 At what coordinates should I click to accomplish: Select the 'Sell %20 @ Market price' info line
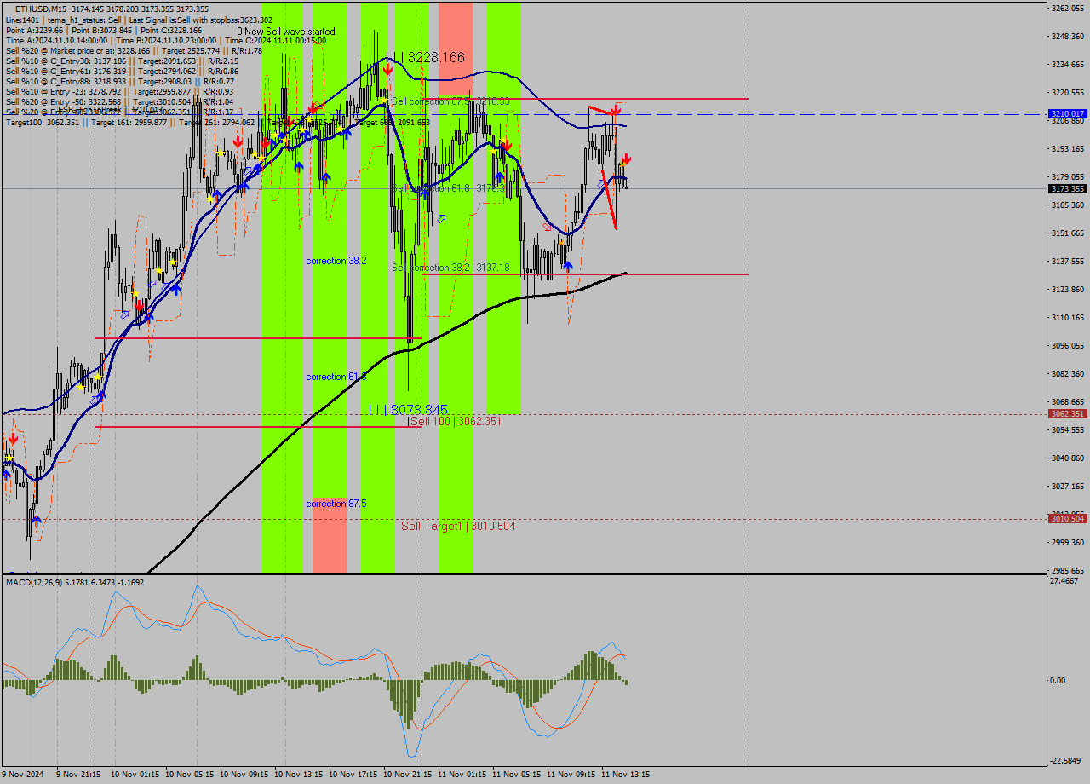(x=134, y=50)
